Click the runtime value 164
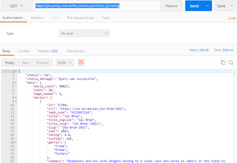Viewport: 237px width, 163px height. click(x=69, y=138)
